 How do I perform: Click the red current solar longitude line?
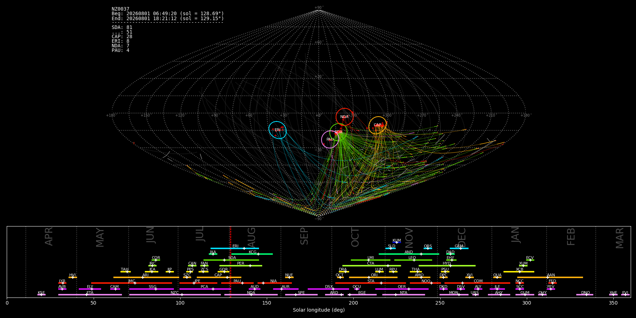(230, 261)
